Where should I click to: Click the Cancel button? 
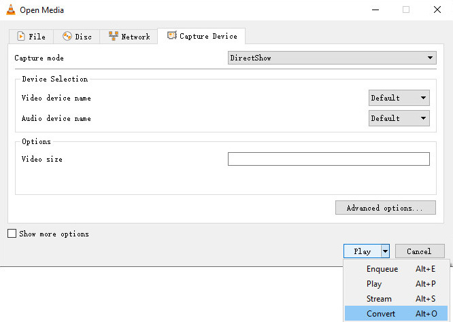click(x=420, y=251)
